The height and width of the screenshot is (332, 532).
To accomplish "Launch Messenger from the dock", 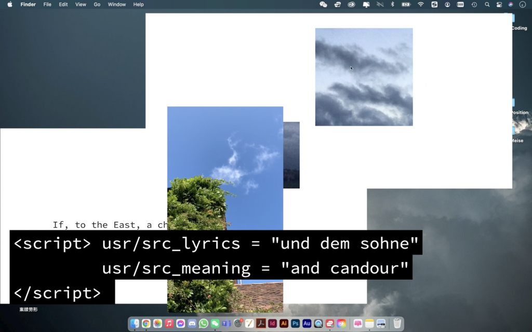I will tap(180, 324).
